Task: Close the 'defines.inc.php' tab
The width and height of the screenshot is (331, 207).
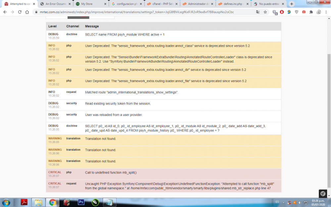Action: pyautogui.click(x=247, y=4)
